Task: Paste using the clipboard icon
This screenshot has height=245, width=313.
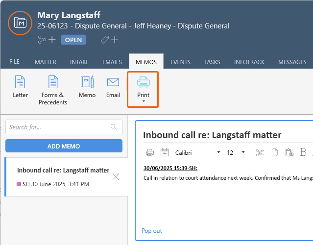Action: coord(289,152)
